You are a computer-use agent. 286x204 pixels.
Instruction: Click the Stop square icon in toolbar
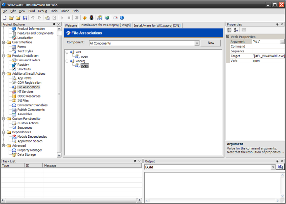(69, 18)
